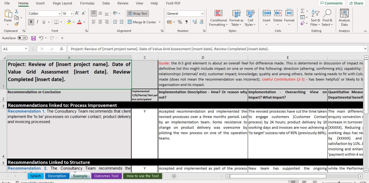
Task: Open fill color dropdown arrow
Action: pyautogui.click(x=73, y=22)
